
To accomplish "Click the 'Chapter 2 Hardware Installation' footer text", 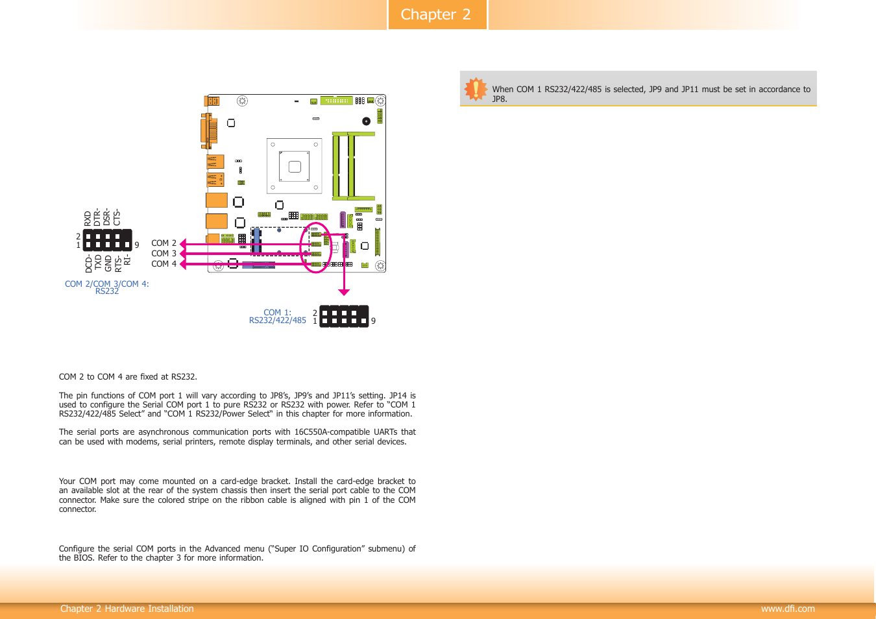I will click(x=127, y=609).
